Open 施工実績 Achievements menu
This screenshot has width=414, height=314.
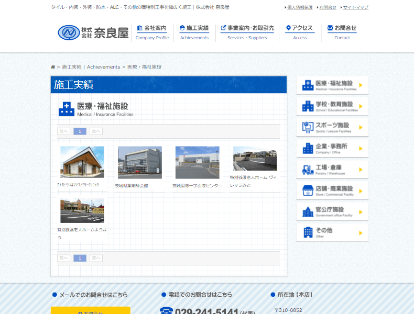(x=194, y=32)
